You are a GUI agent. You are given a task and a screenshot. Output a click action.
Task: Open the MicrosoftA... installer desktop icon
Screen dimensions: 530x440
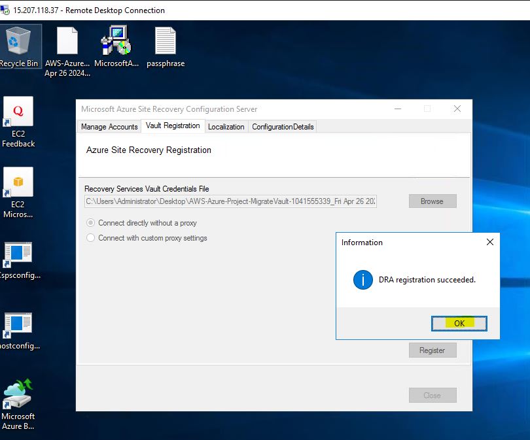[x=116, y=41]
